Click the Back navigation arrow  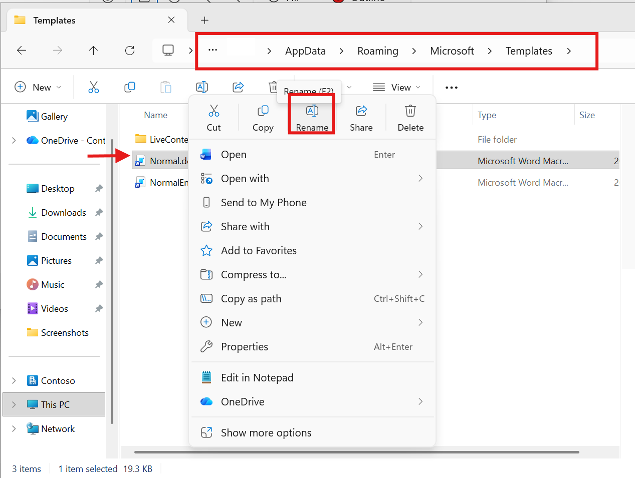point(22,50)
